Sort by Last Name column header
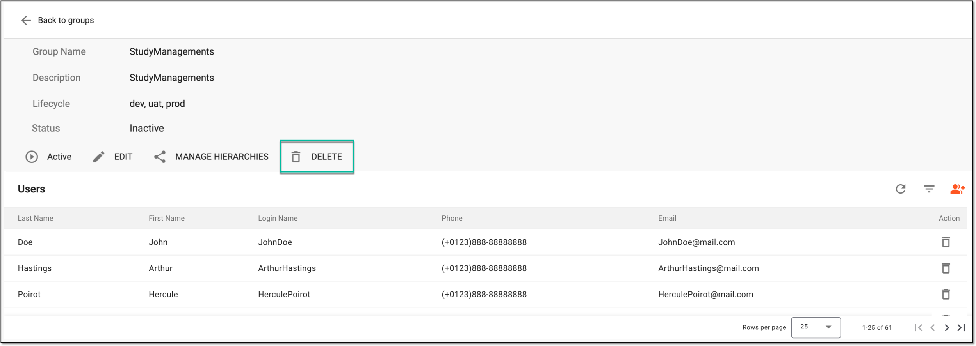 (x=36, y=218)
